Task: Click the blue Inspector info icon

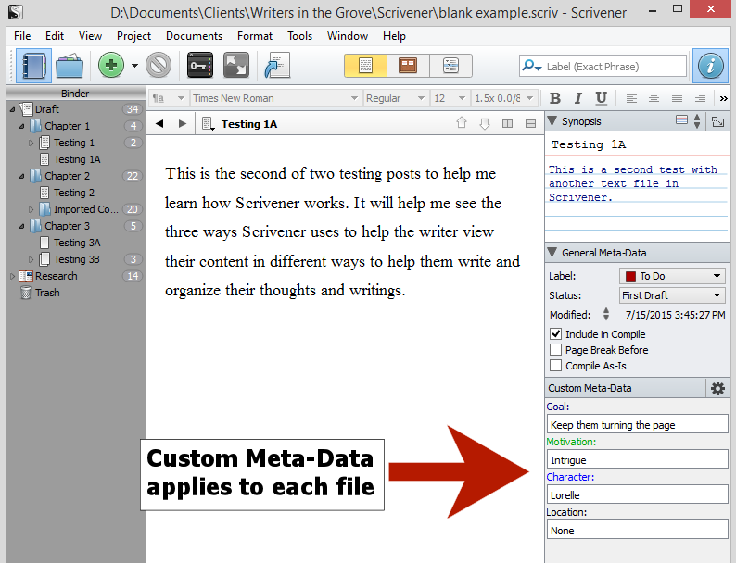Action: 710,66
